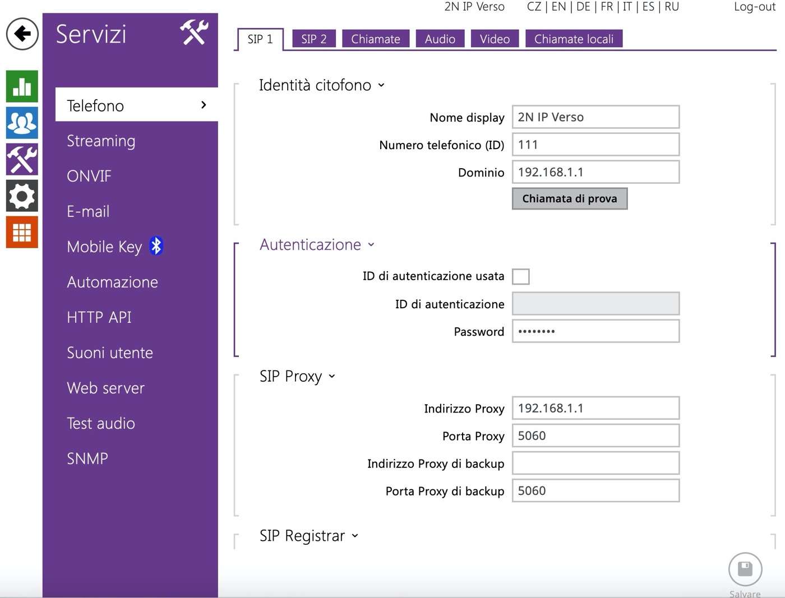Viewport: 785px width, 598px height.
Task: Click the Indirizzo Proxy field
Action: point(596,408)
